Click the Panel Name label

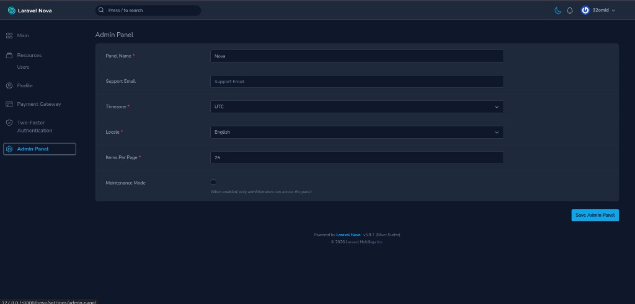click(x=118, y=56)
